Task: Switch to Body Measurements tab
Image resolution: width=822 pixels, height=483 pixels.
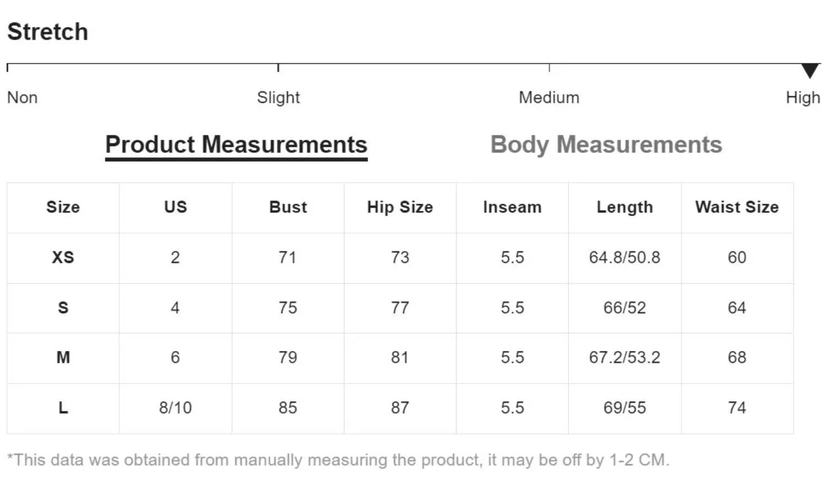Action: (606, 145)
